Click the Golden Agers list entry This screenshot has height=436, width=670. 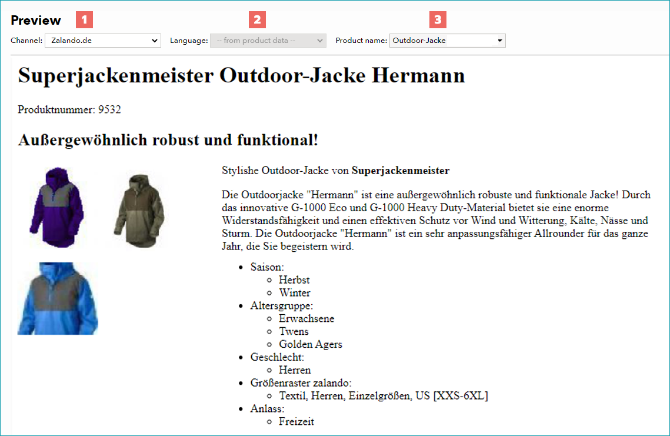coord(311,345)
